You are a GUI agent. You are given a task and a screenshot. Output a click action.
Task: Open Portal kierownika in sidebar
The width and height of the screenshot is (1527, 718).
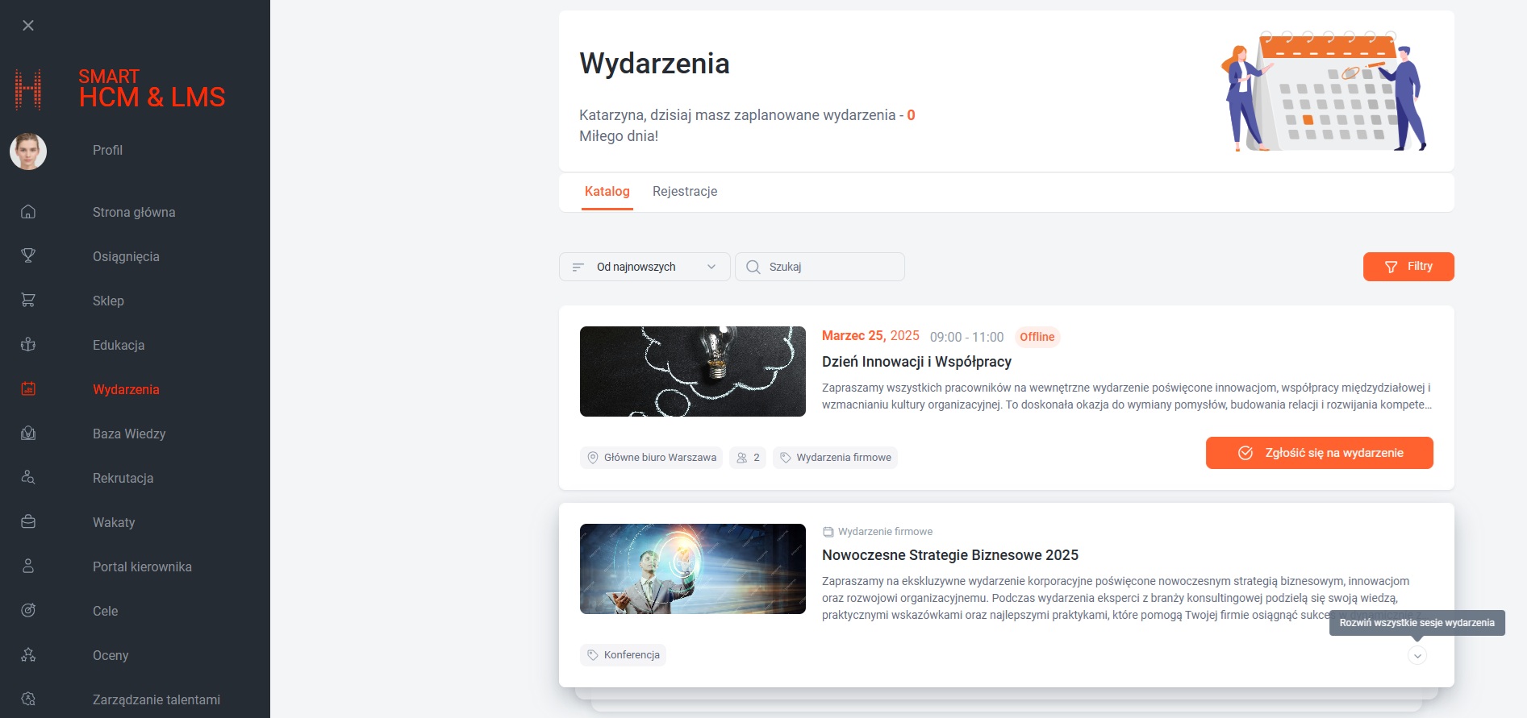(x=142, y=567)
